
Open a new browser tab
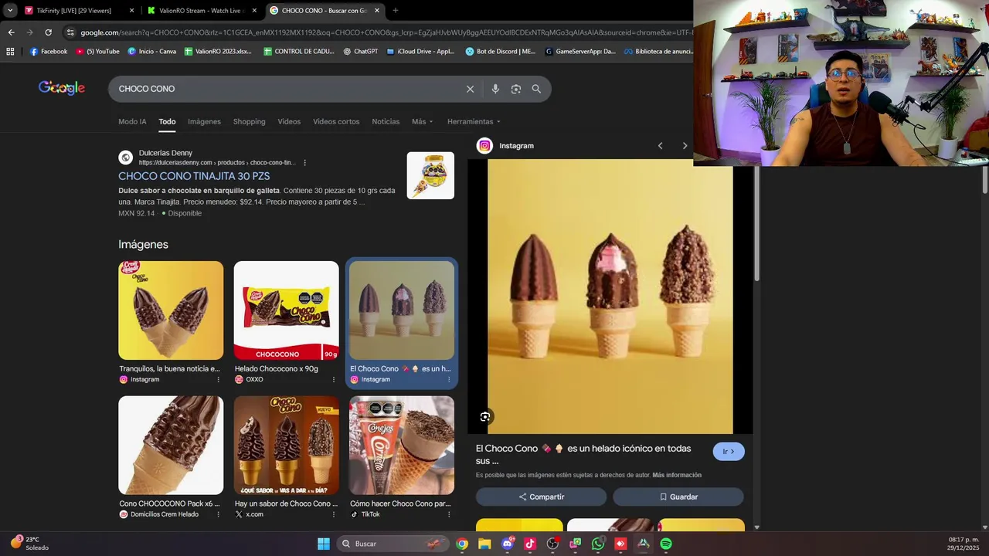396,11
